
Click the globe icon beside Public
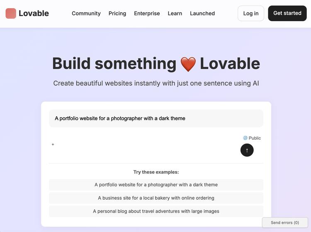(x=245, y=138)
